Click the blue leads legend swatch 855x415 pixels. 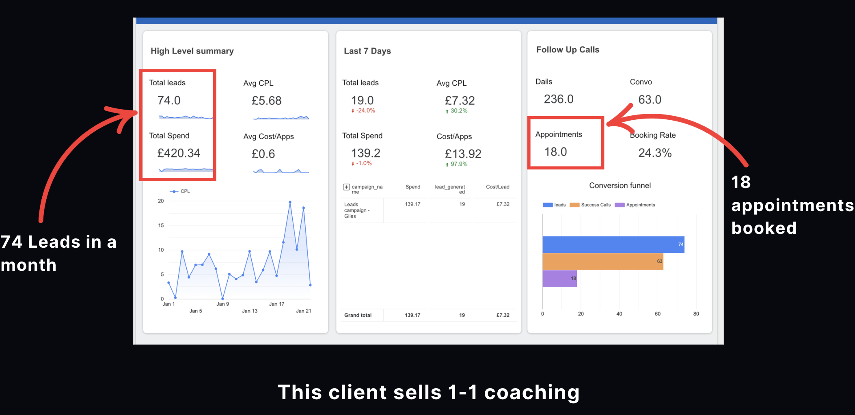(548, 205)
